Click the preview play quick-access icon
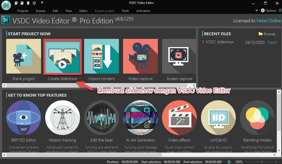The image size is (282, 164). point(34,3)
